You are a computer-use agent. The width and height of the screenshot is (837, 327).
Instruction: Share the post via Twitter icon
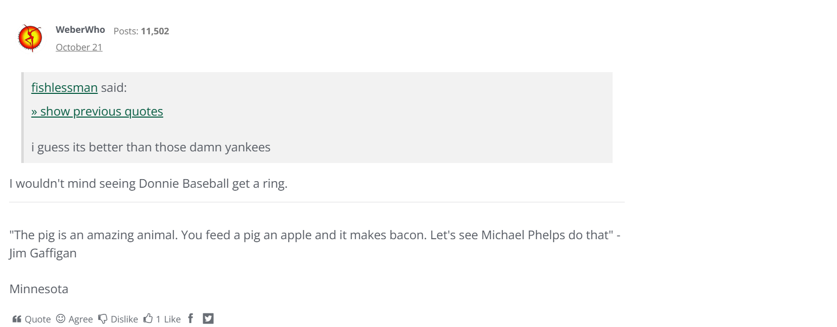pyautogui.click(x=208, y=318)
